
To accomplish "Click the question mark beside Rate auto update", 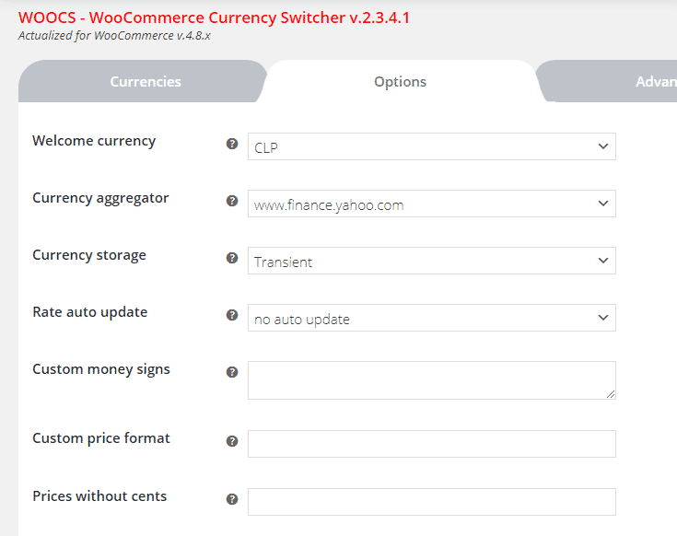I will click(x=232, y=315).
